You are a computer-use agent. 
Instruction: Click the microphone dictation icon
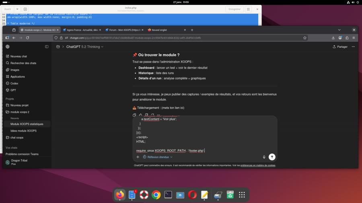click(264, 157)
